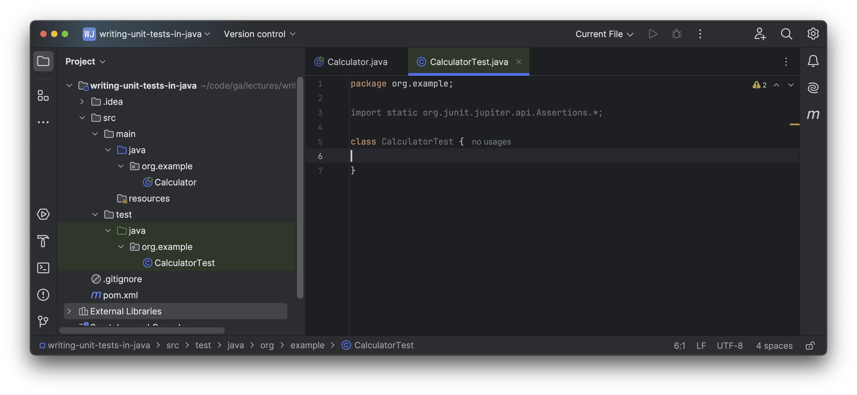Open the Services tool window icon

(x=43, y=214)
